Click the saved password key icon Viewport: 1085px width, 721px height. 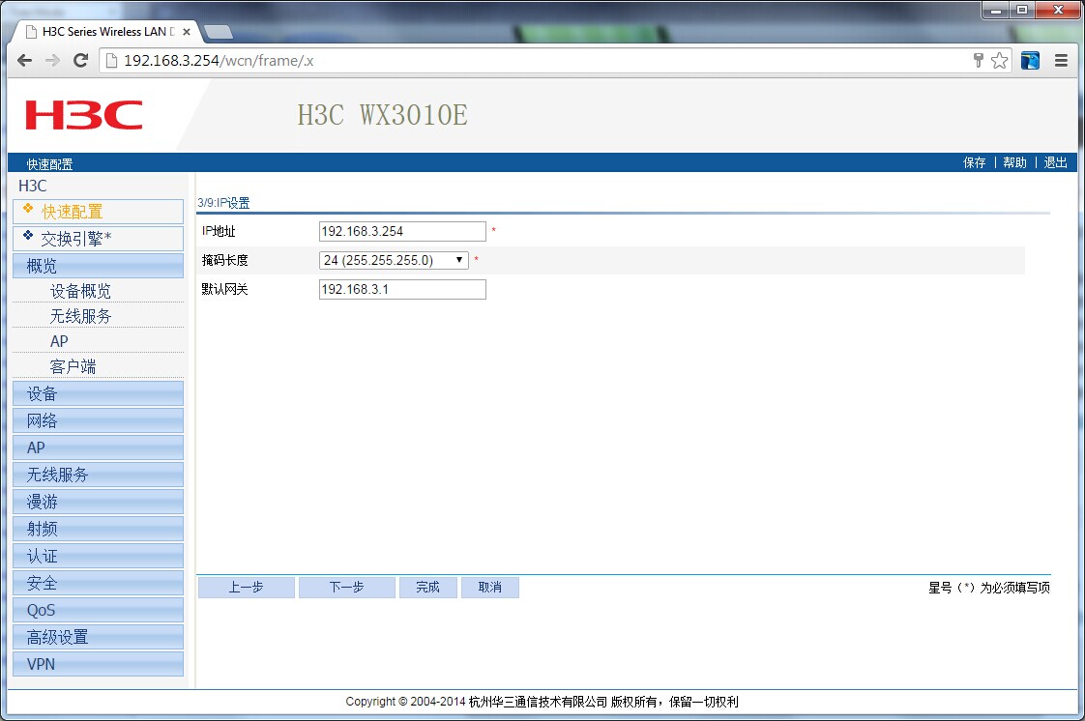tap(978, 61)
